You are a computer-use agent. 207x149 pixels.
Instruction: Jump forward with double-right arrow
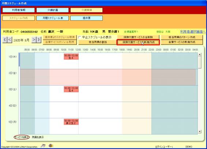click(x=39, y=40)
